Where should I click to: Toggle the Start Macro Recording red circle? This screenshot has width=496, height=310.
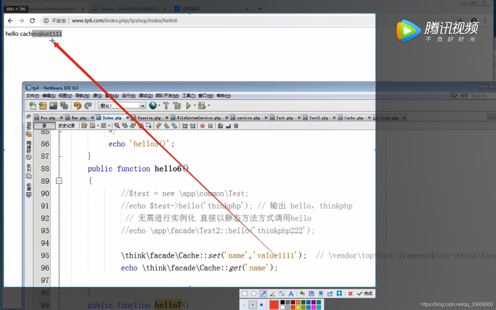tap(203, 126)
